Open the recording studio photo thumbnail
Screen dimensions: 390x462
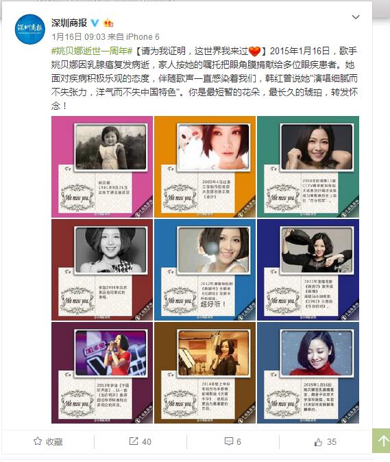(x=205, y=373)
